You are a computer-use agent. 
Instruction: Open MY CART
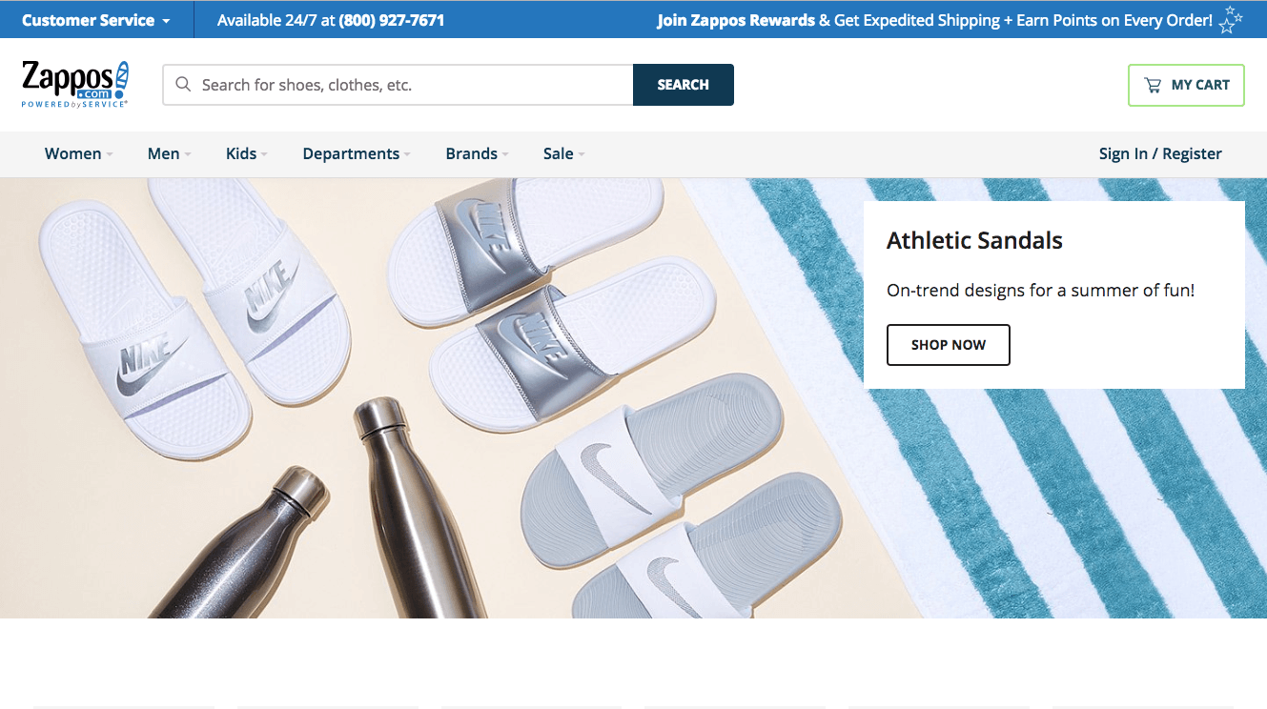[x=1186, y=84]
